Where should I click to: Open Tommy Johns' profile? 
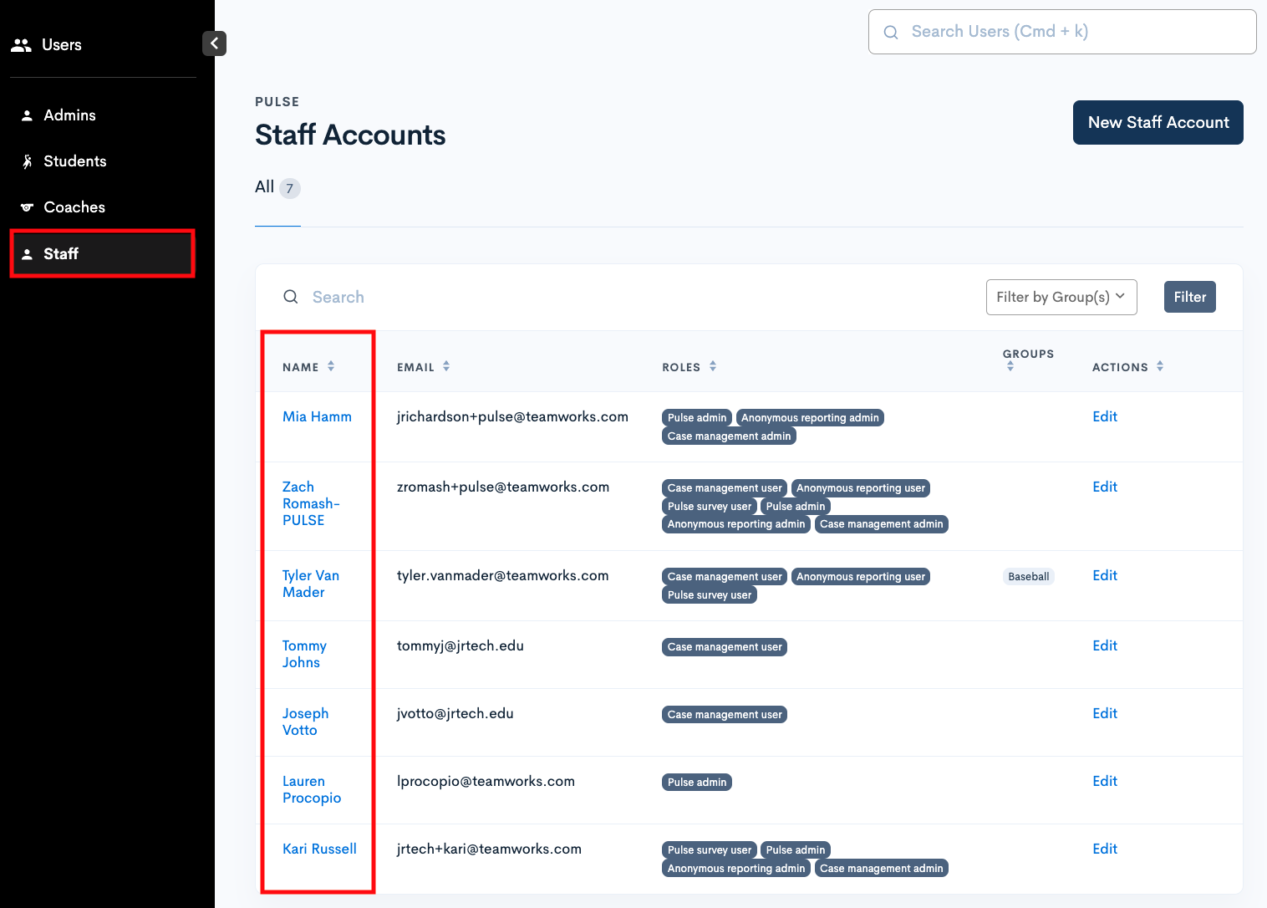(304, 654)
